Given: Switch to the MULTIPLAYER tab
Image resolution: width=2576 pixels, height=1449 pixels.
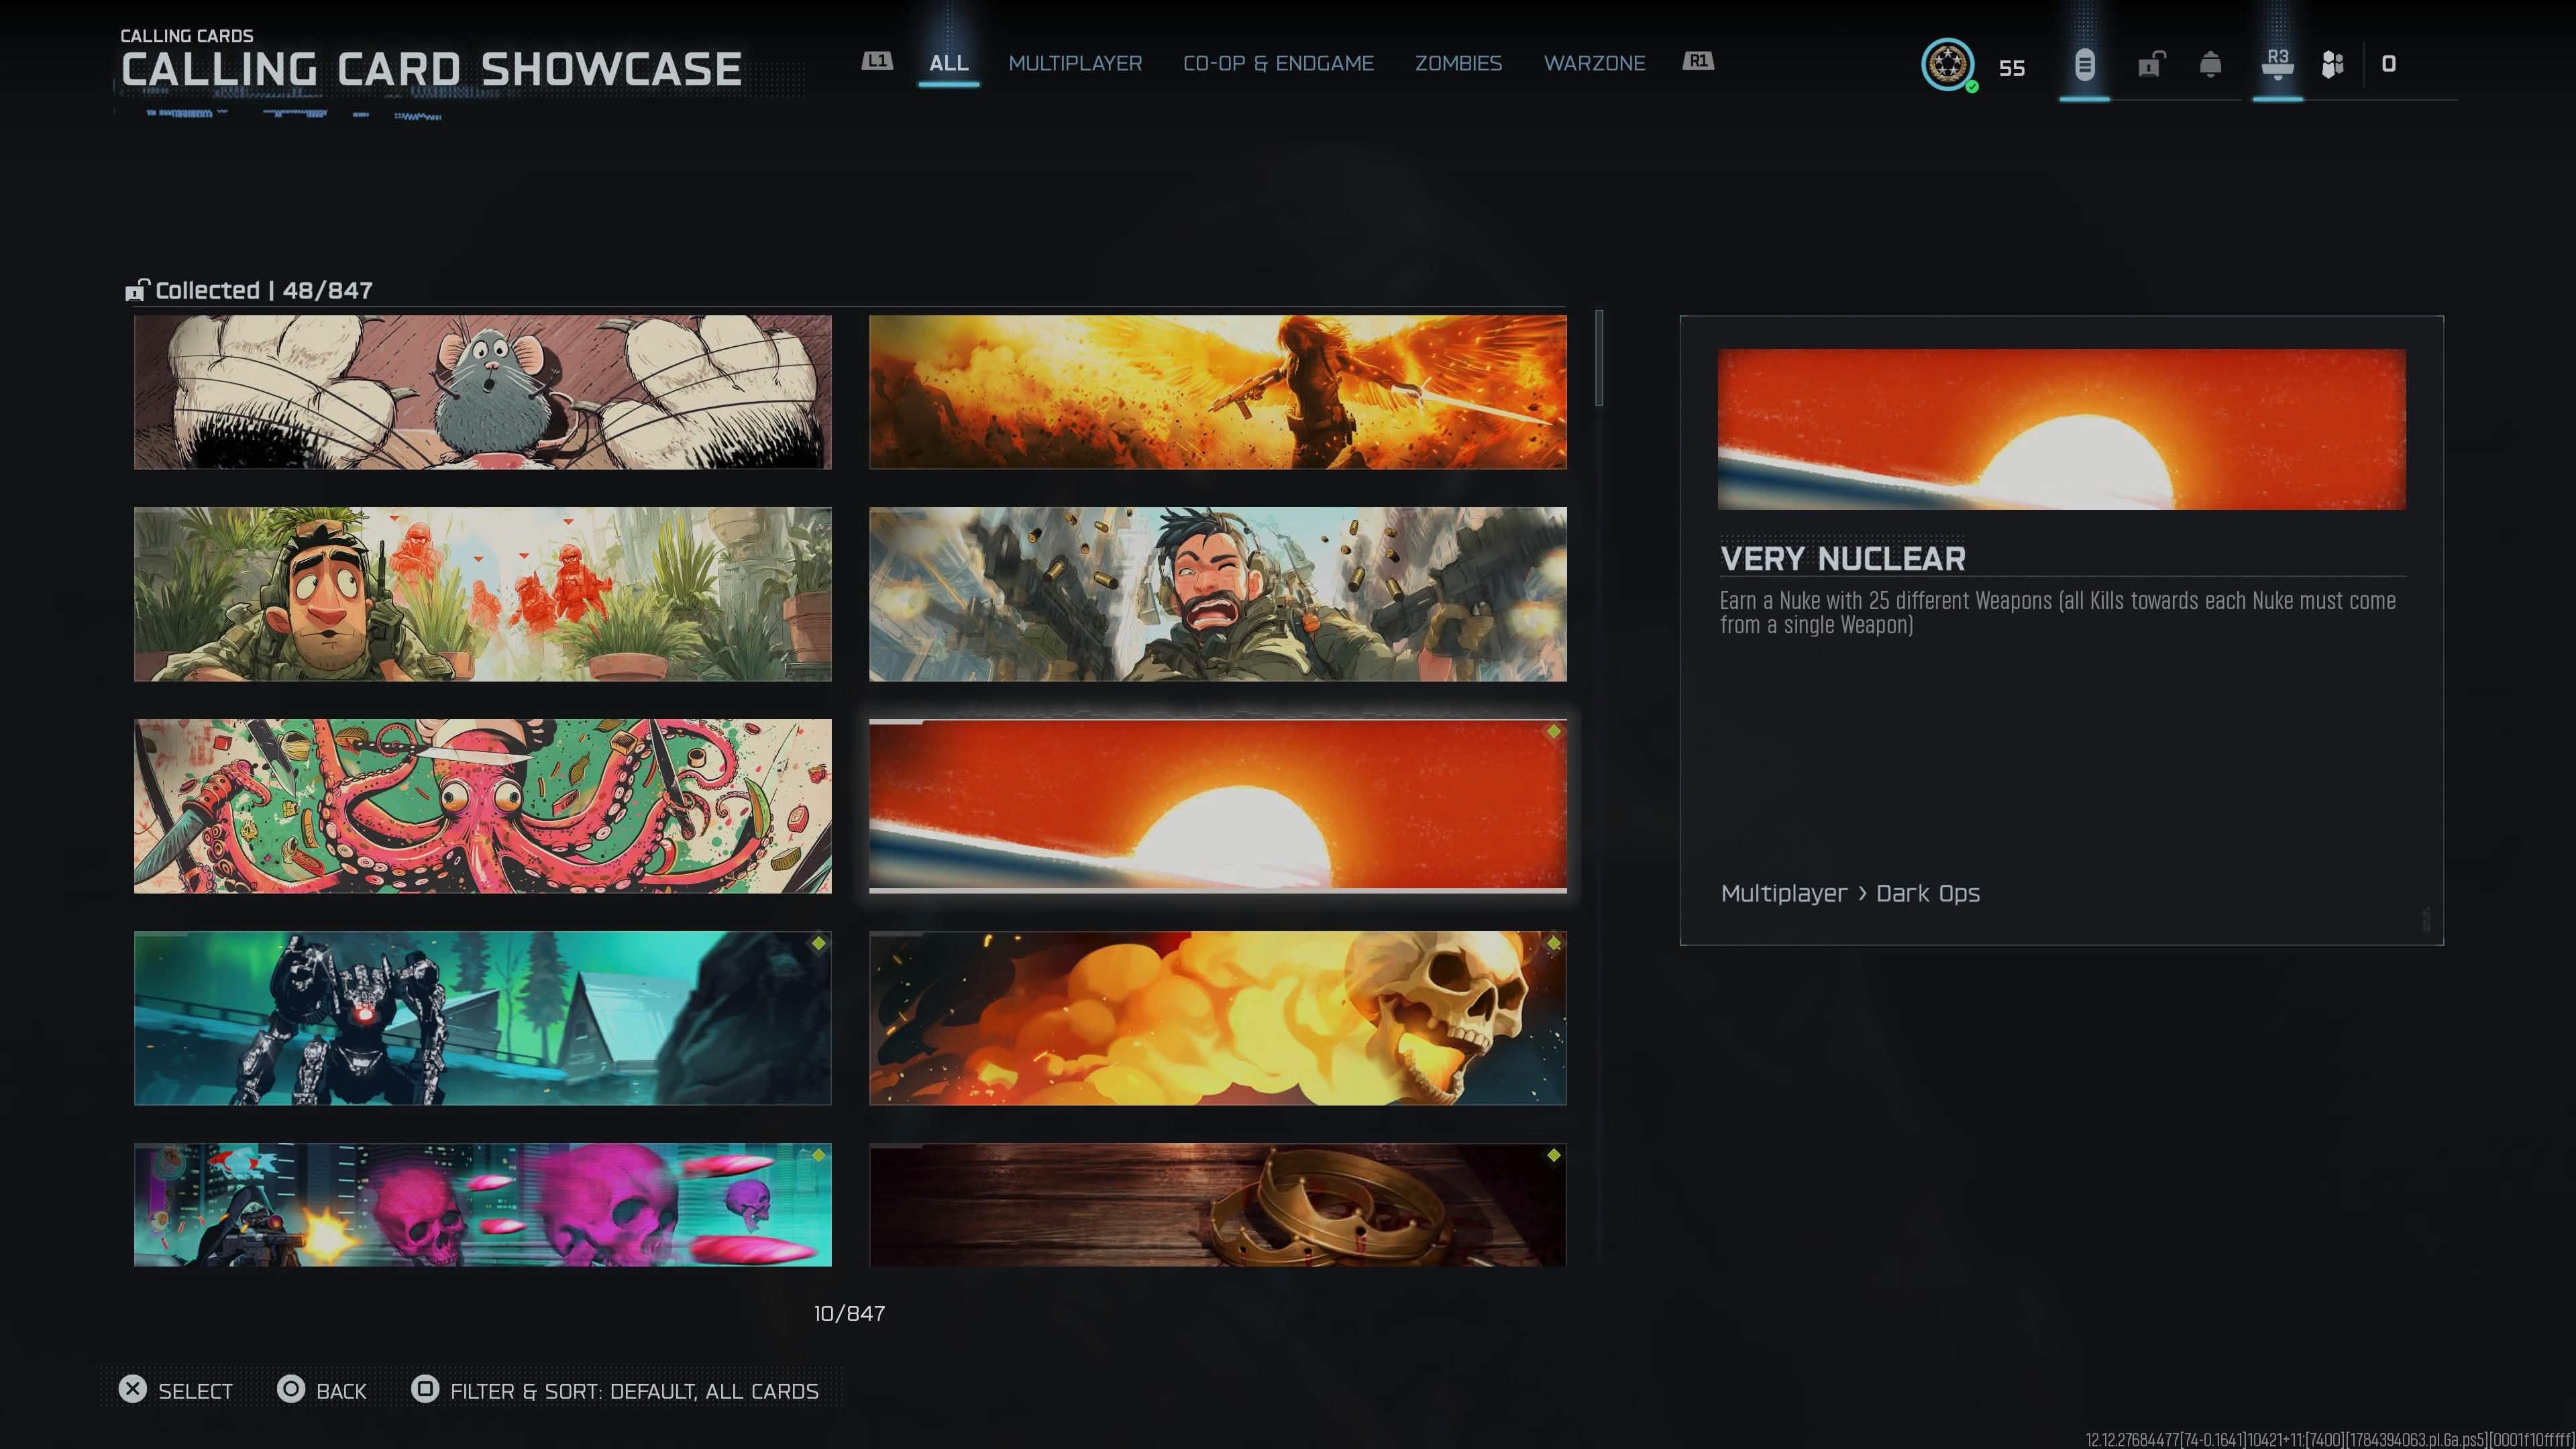Looking at the screenshot, I should pyautogui.click(x=1075, y=63).
